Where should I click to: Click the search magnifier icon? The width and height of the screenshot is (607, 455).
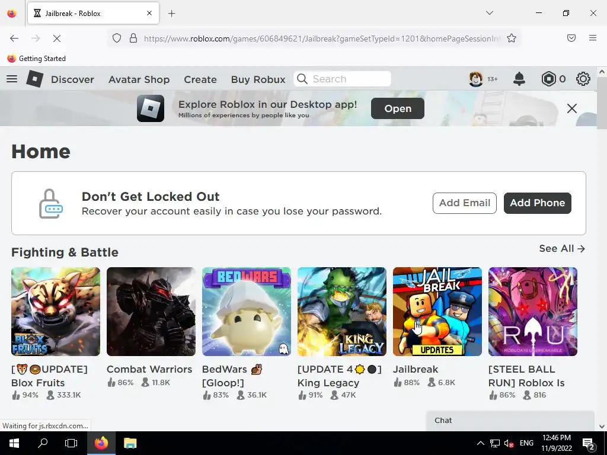tap(302, 79)
